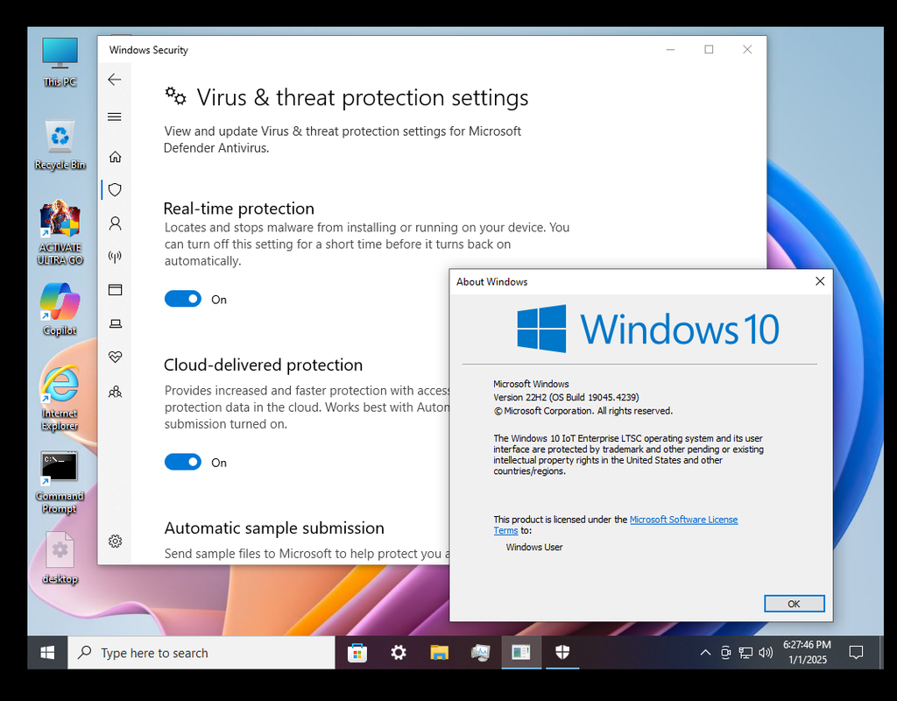The image size is (897, 701).
Task: Open File Explorer from the taskbar
Action: pyautogui.click(x=440, y=652)
